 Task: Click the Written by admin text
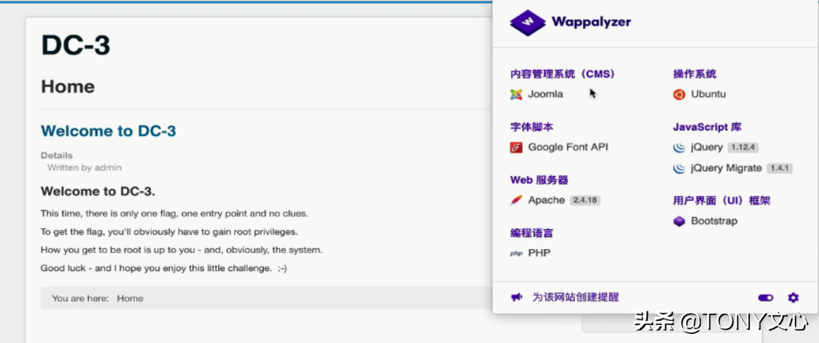tap(84, 168)
